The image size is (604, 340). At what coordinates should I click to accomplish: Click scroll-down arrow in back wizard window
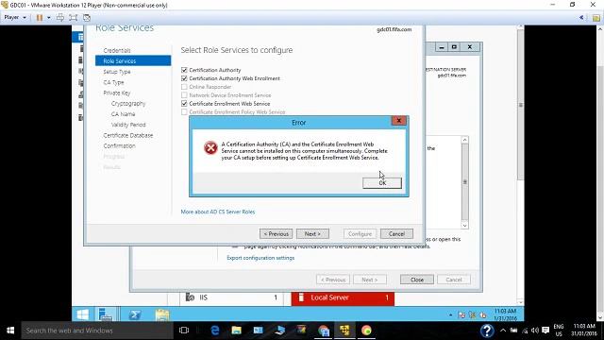465,226
